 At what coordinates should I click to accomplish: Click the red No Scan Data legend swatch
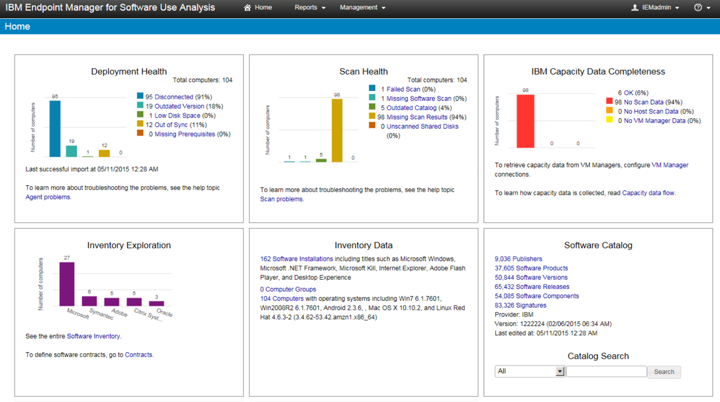coord(609,101)
